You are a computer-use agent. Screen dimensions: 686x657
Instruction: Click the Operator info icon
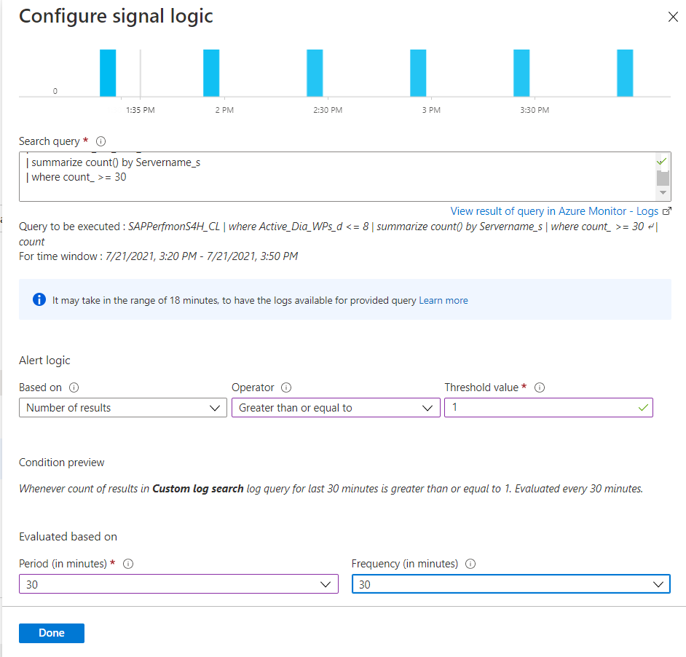click(x=286, y=387)
